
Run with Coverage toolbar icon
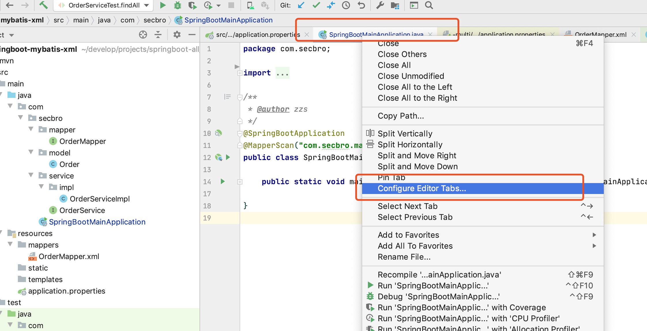coord(192,5)
